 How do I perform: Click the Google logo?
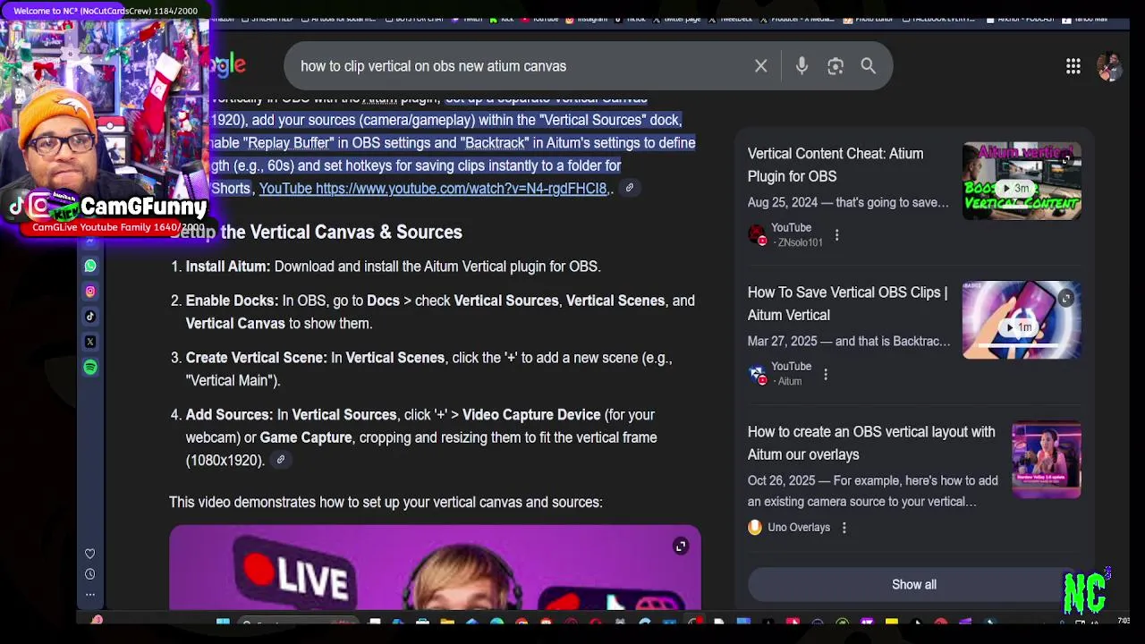[x=227, y=65]
